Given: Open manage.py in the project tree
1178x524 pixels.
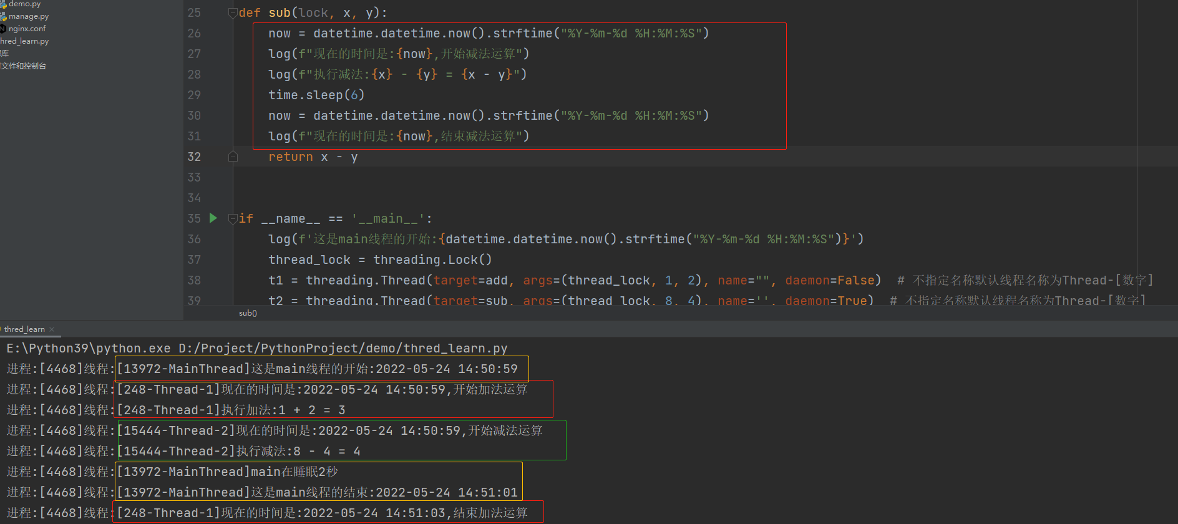Looking at the screenshot, I should [x=28, y=16].
